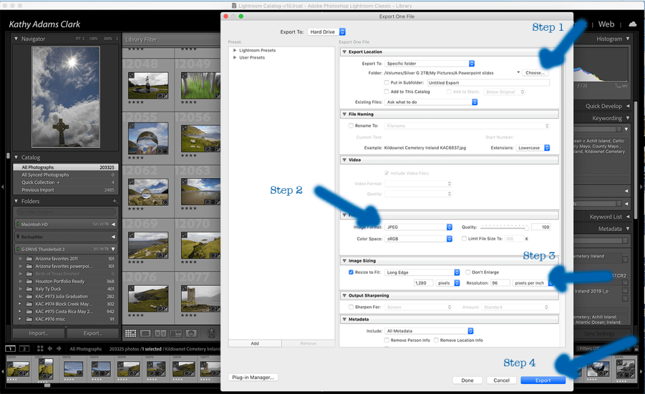Click the filmstrip go back arrow
This screenshot has height=394, width=645.
point(49,349)
